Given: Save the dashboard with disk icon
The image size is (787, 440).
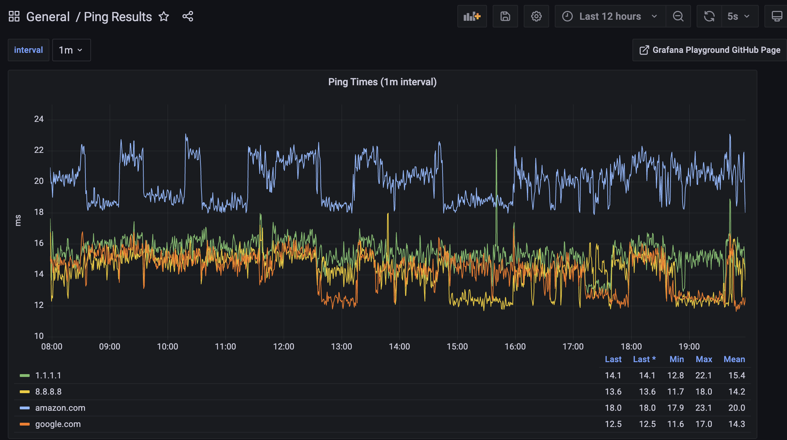Looking at the screenshot, I should tap(505, 17).
